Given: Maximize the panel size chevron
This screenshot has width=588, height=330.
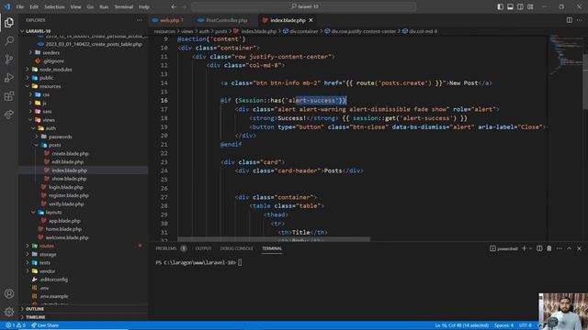Looking at the screenshot, I should (570, 248).
